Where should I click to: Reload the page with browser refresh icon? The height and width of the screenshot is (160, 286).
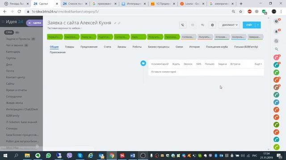(19, 12)
